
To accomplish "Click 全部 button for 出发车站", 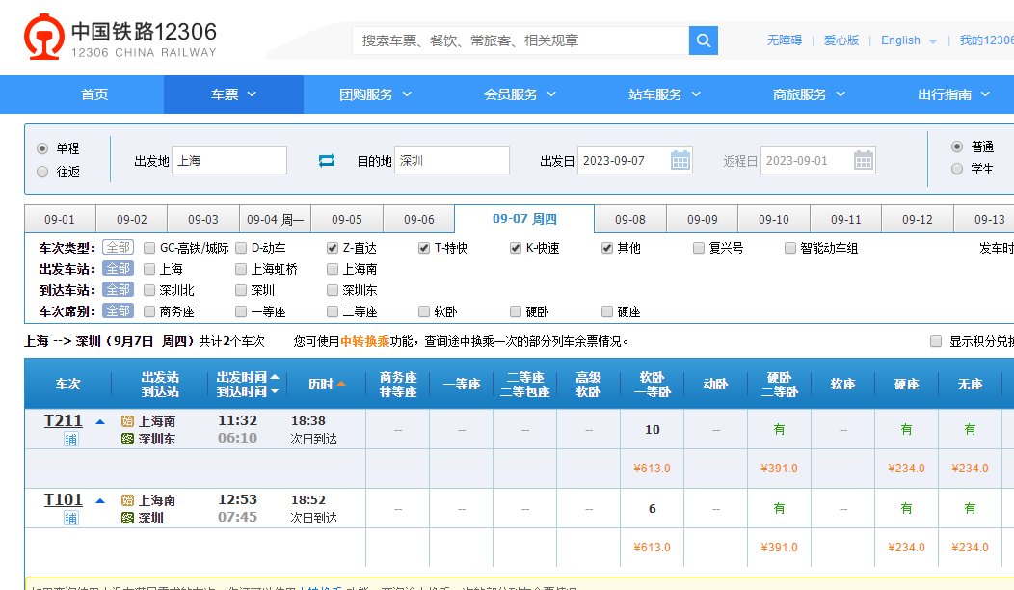I will click(x=119, y=268).
